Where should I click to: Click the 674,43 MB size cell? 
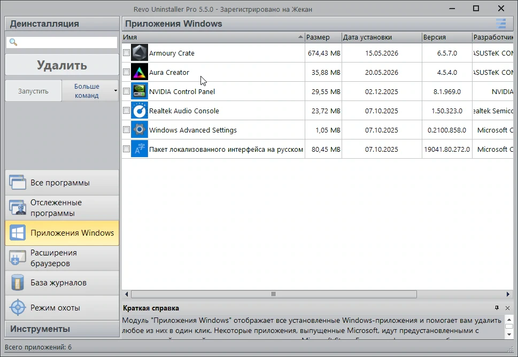(x=324, y=53)
